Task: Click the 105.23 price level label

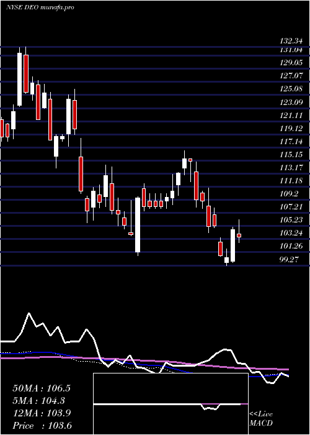Action: (291, 220)
